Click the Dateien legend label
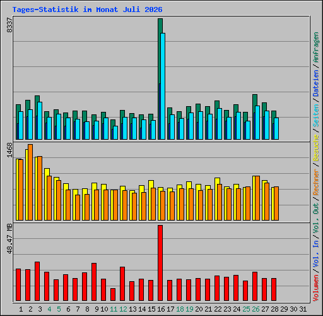323x316 pixels. point(316,83)
